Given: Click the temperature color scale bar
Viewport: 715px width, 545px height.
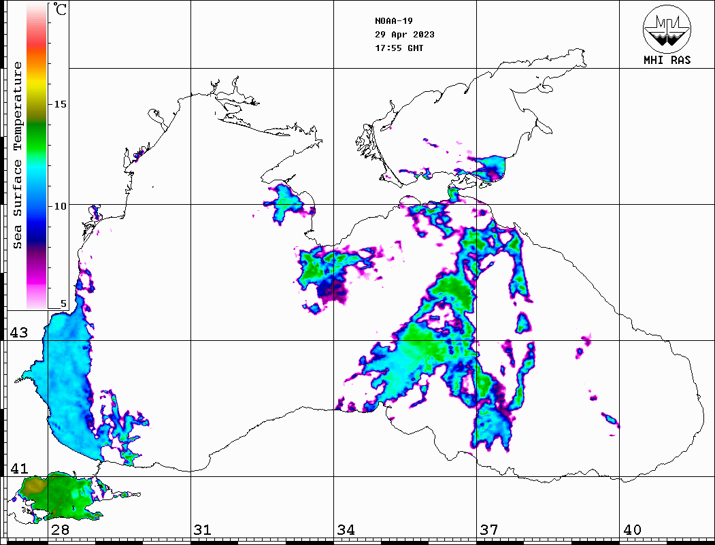Looking at the screenshot, I should point(37,156).
